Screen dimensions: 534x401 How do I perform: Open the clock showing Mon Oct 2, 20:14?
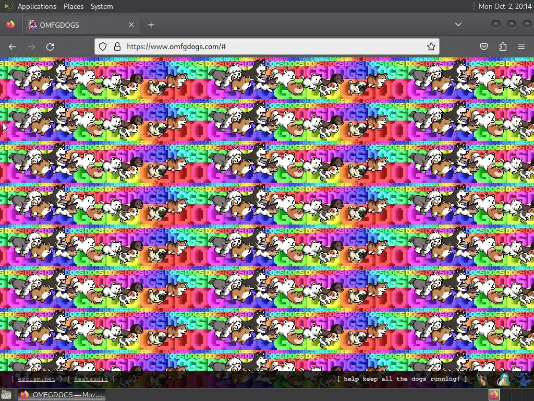[x=505, y=6]
